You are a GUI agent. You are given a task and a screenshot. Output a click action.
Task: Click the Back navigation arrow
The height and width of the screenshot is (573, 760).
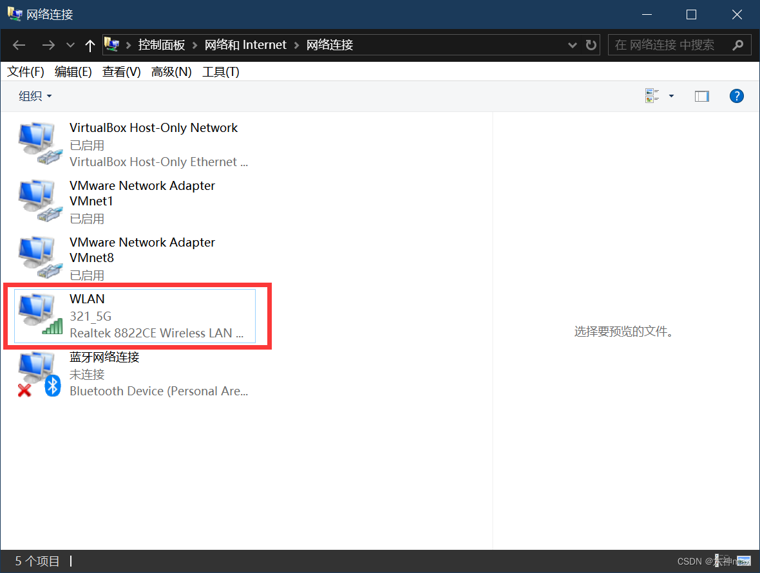click(x=19, y=45)
